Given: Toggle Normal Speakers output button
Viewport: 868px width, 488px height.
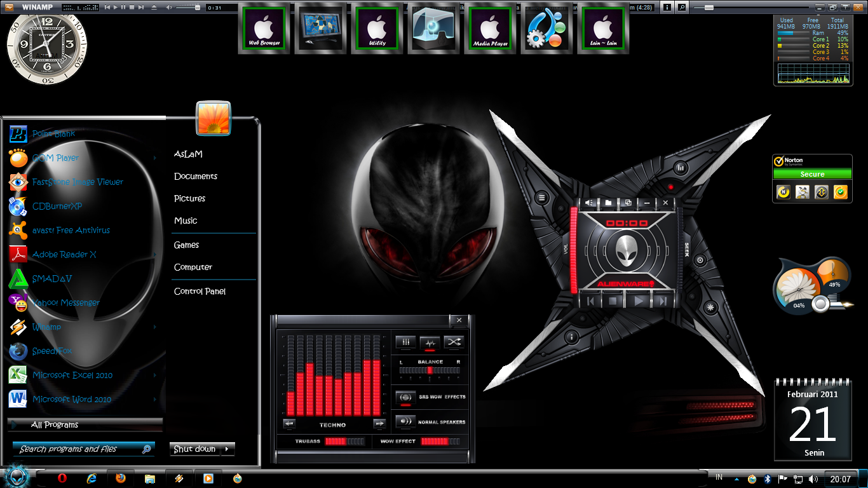Looking at the screenshot, I should click(x=406, y=421).
